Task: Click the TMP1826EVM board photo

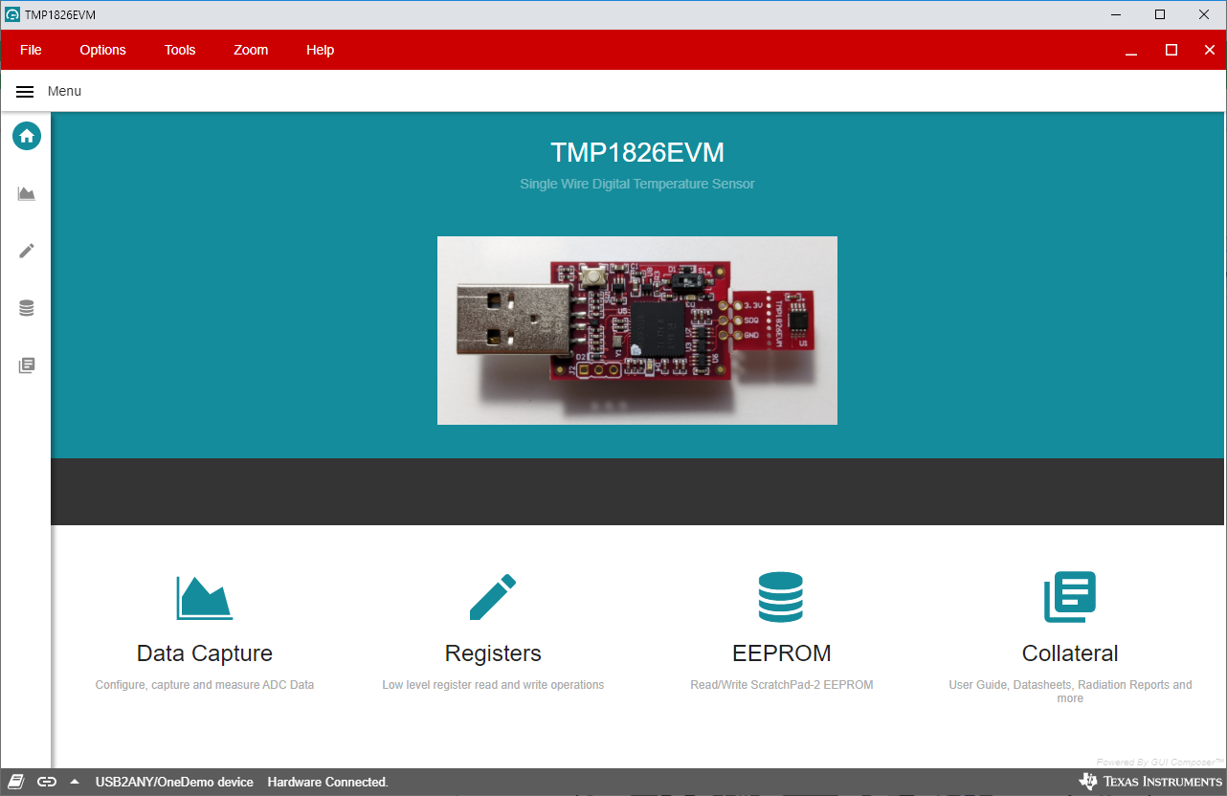Action: pyautogui.click(x=636, y=330)
